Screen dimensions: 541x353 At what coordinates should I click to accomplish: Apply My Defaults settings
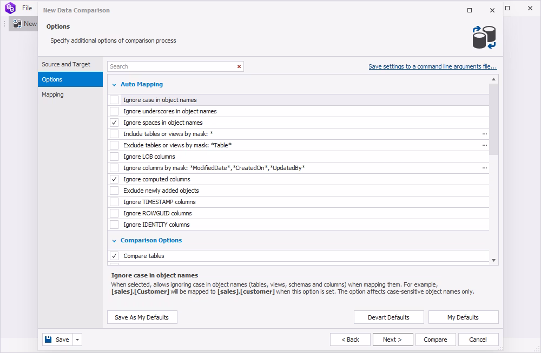point(464,317)
